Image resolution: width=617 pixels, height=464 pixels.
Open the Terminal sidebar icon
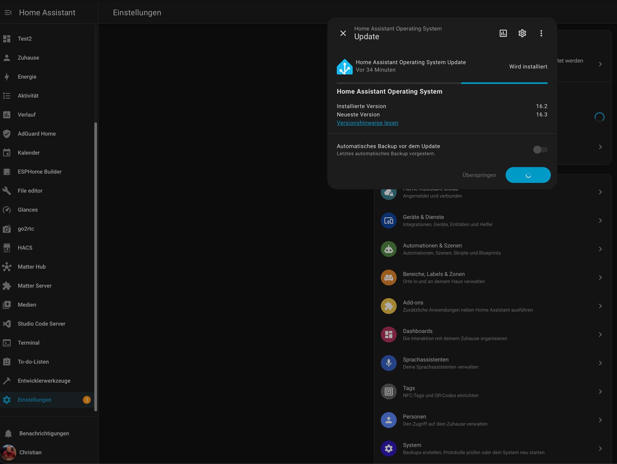tap(7, 343)
